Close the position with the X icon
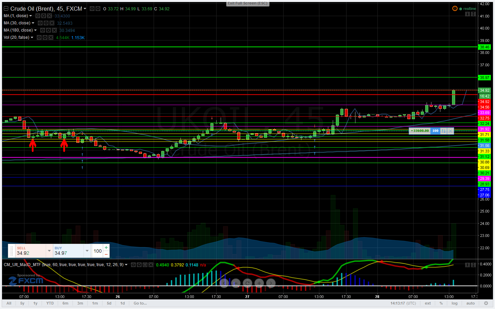Viewport: 495px width, 309px height. coord(450,131)
